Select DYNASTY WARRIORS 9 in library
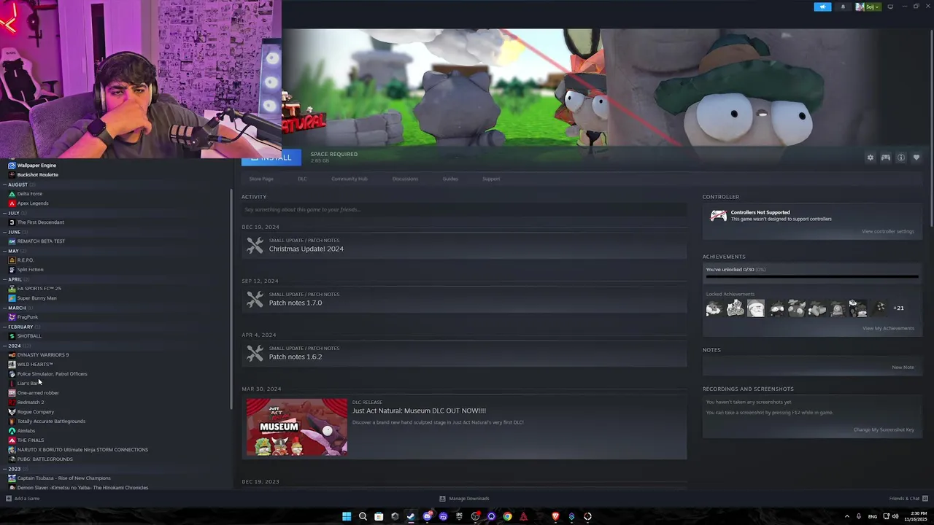The image size is (934, 525). pyautogui.click(x=42, y=355)
